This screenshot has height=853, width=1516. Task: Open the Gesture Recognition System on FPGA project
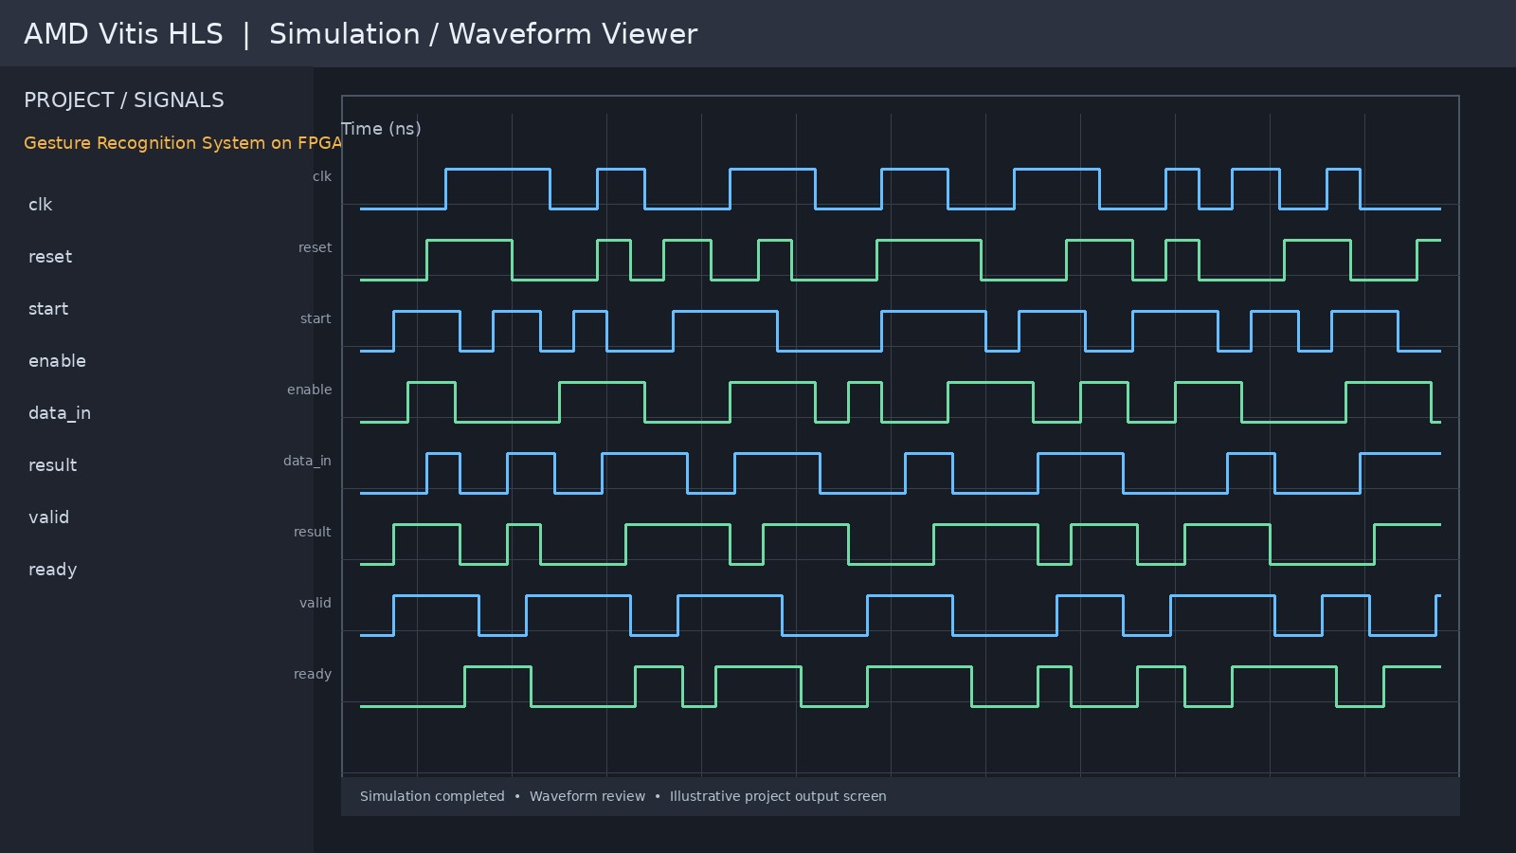(183, 143)
